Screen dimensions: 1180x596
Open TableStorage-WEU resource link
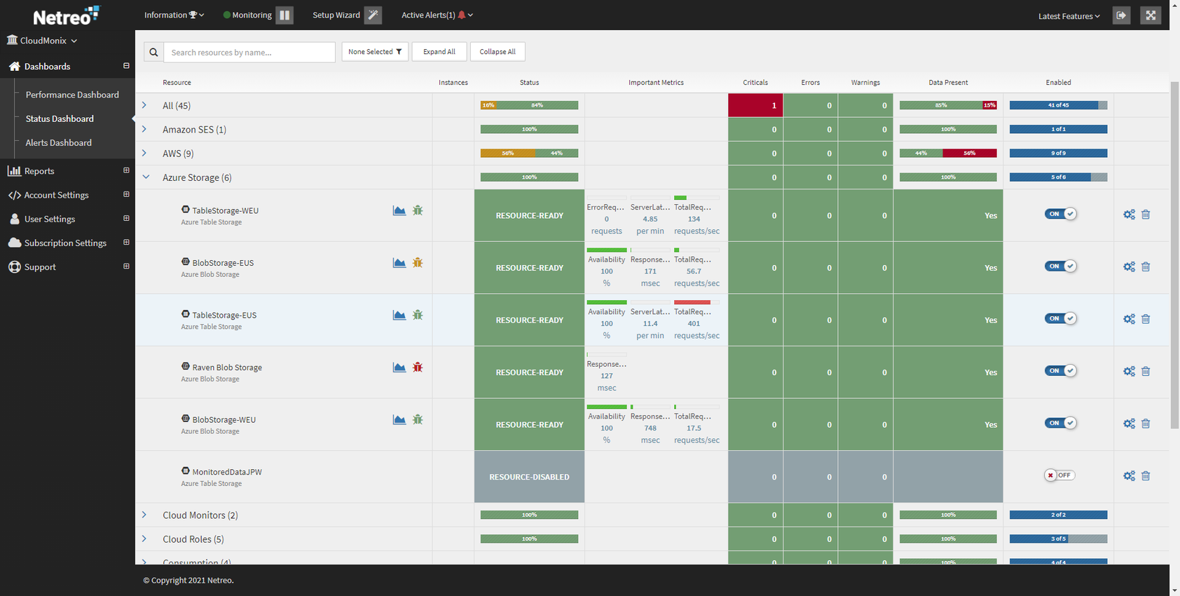tap(226, 210)
